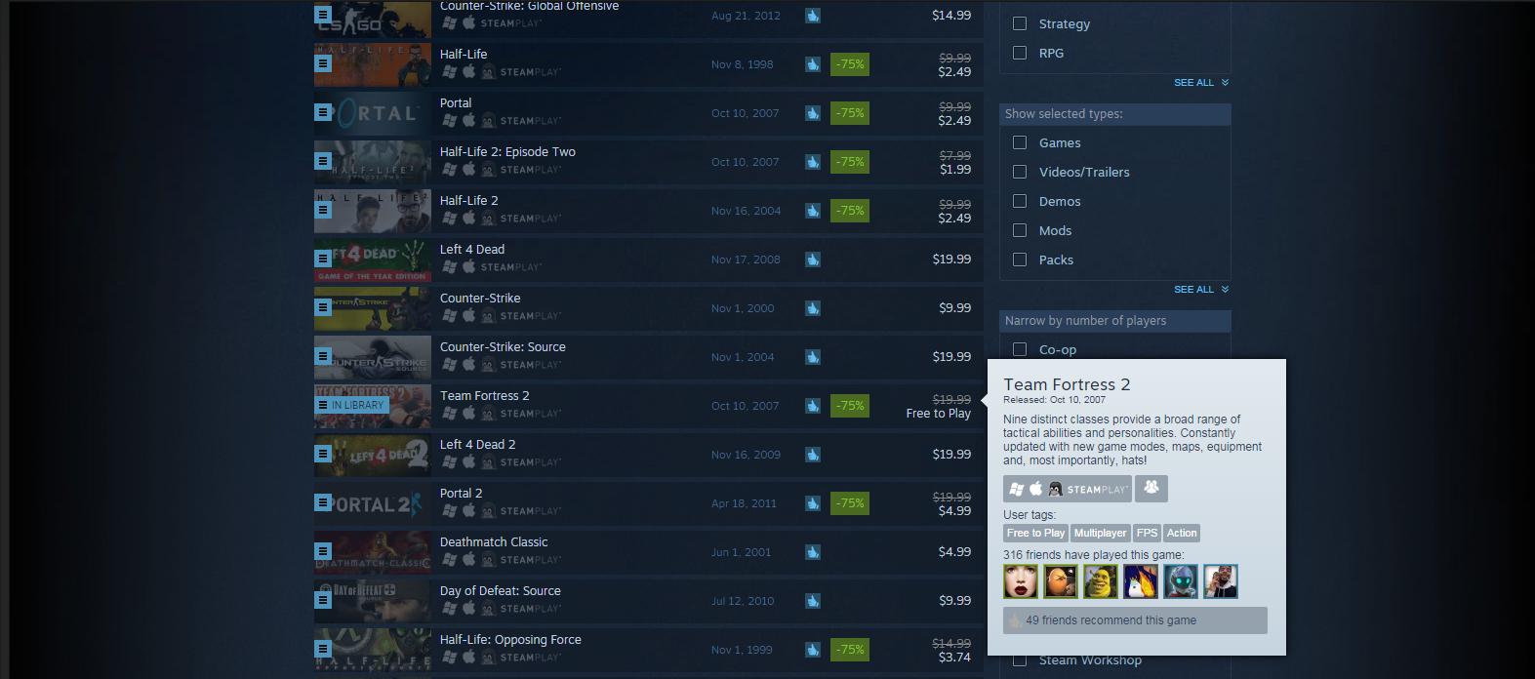1535x679 pixels.
Task: Expand types list with SEE ALL below Packs
Action: (x=1201, y=290)
